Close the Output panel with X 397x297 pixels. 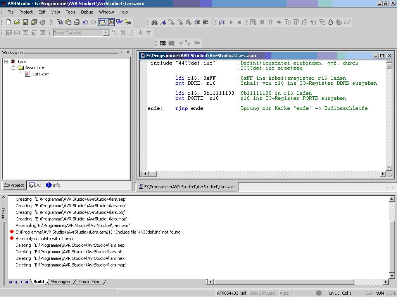pyautogui.click(x=3, y=197)
